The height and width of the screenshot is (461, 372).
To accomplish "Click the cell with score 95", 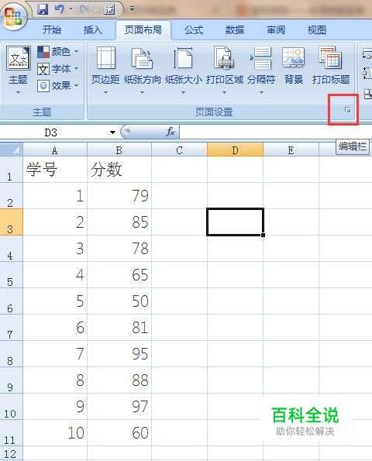I will point(119,353).
